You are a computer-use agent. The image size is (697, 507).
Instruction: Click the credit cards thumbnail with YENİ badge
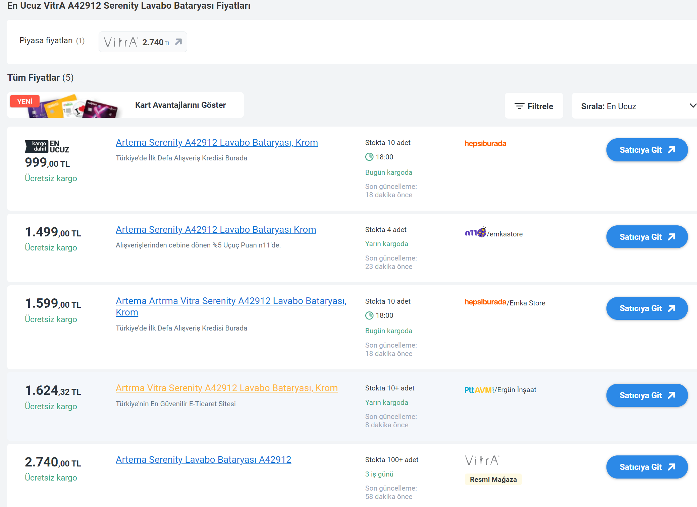[64, 105]
